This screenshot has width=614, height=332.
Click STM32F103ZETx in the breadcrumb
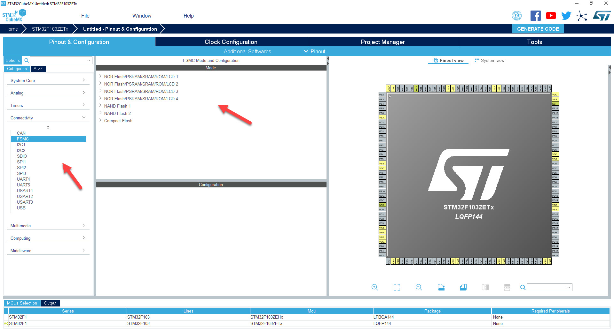50,29
